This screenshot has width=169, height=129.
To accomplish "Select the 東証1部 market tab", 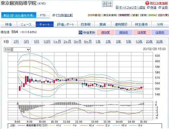I will click(x=19, y=15).
